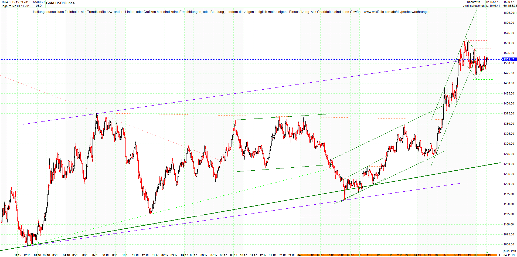The height and width of the screenshot is (257, 517).
Task: Click the Gold USD/Ounce chart title
Action: (60, 3)
